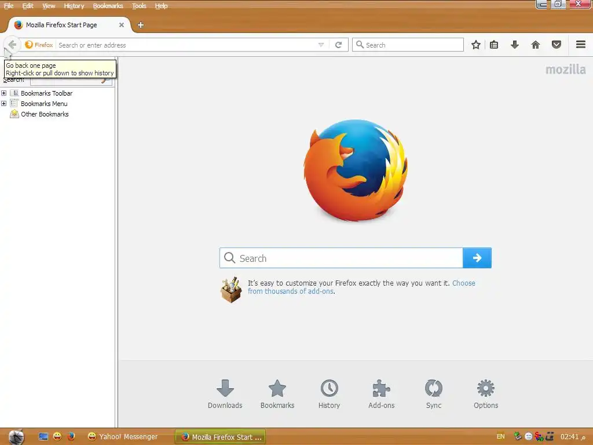Open the Help menu
The image size is (593, 445).
(x=161, y=6)
